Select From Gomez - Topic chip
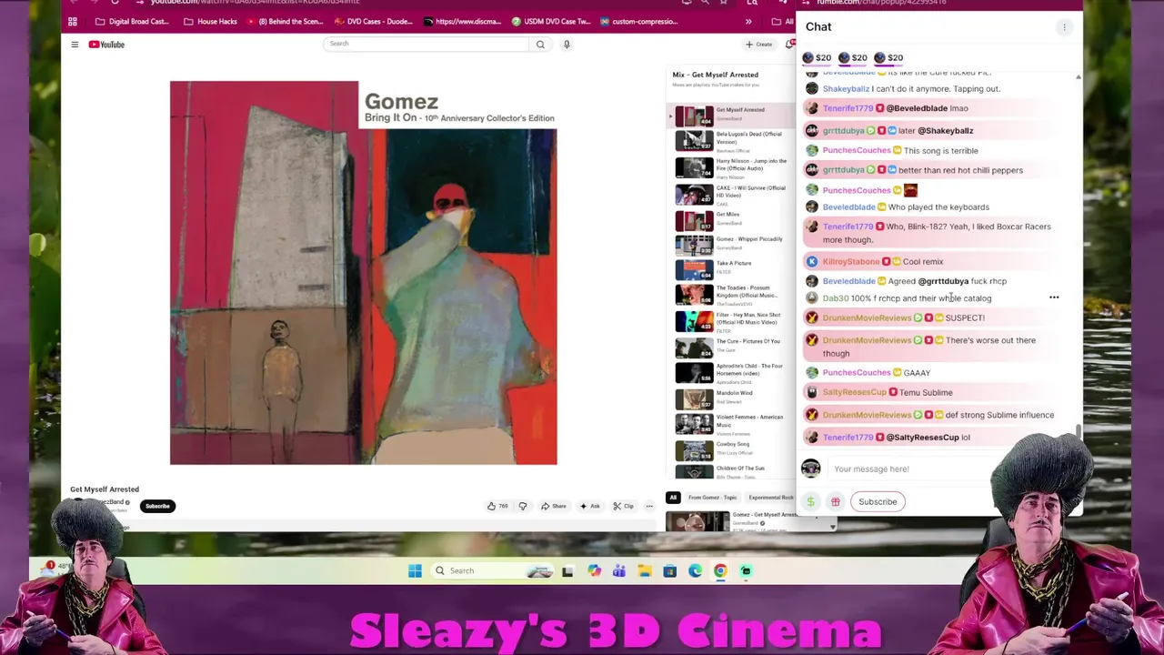Image resolution: width=1164 pixels, height=655 pixels. click(712, 498)
